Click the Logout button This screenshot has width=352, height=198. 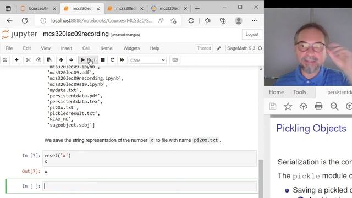click(x=252, y=34)
